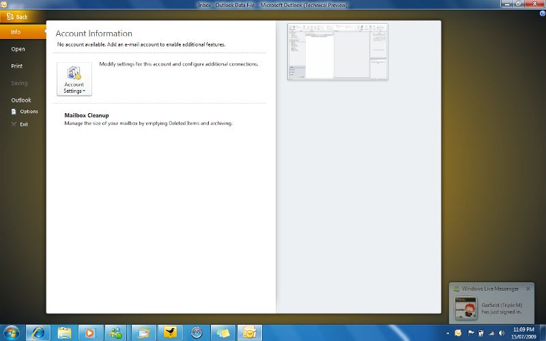546x341 pixels.
Task: Show hidden tray icons arrow
Action: click(x=448, y=333)
